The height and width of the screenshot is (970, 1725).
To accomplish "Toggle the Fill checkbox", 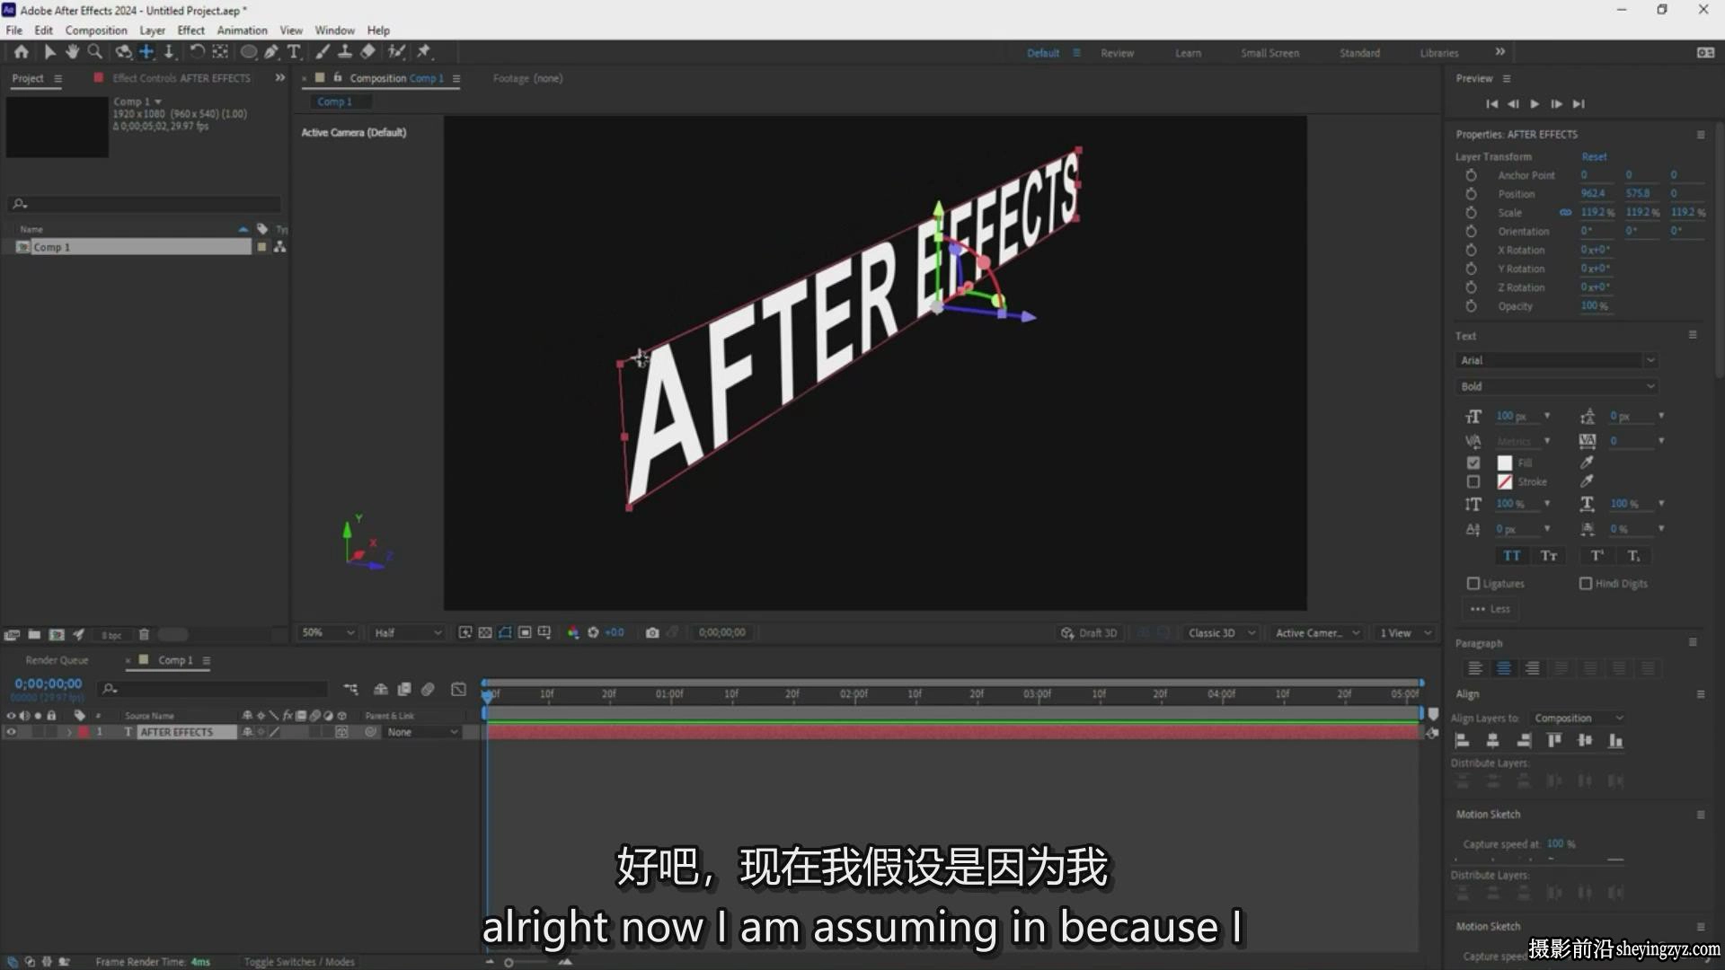I will point(1473,463).
